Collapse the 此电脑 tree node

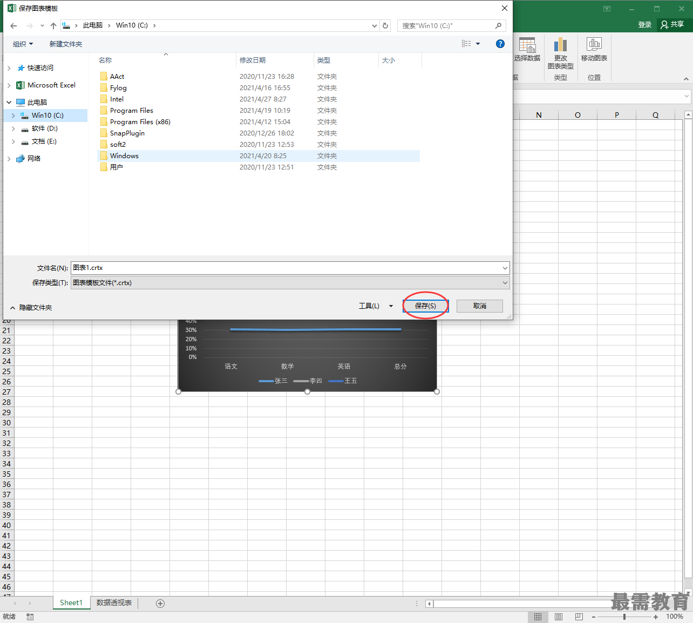(x=9, y=103)
